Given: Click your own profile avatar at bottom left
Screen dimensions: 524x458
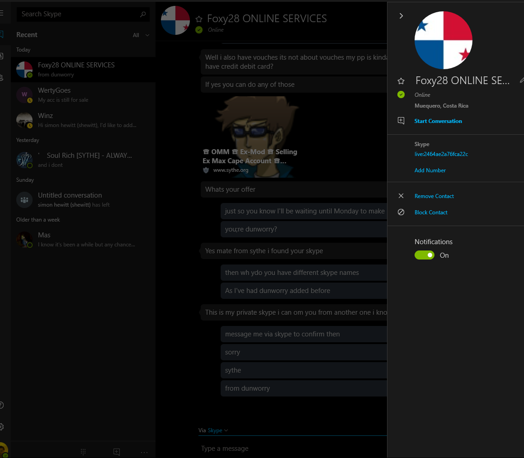Looking at the screenshot, I should coord(3,450).
